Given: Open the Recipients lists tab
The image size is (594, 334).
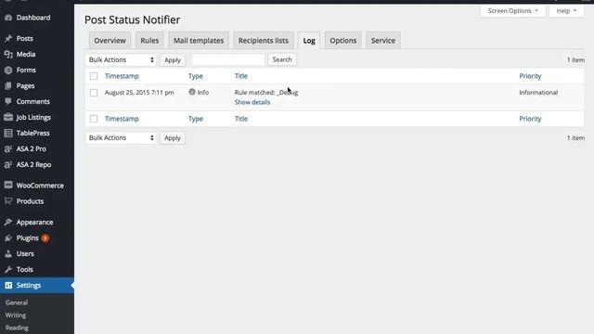Looking at the screenshot, I should click(264, 41).
